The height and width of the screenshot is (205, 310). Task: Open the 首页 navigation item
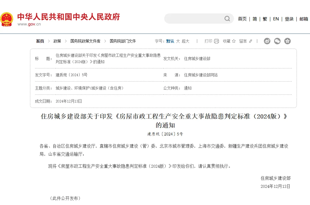tap(242, 19)
